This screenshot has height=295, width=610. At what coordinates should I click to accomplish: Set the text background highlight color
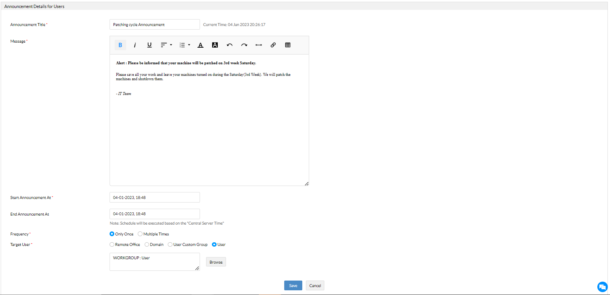click(215, 45)
